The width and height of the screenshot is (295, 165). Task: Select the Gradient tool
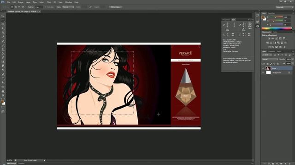3,62
